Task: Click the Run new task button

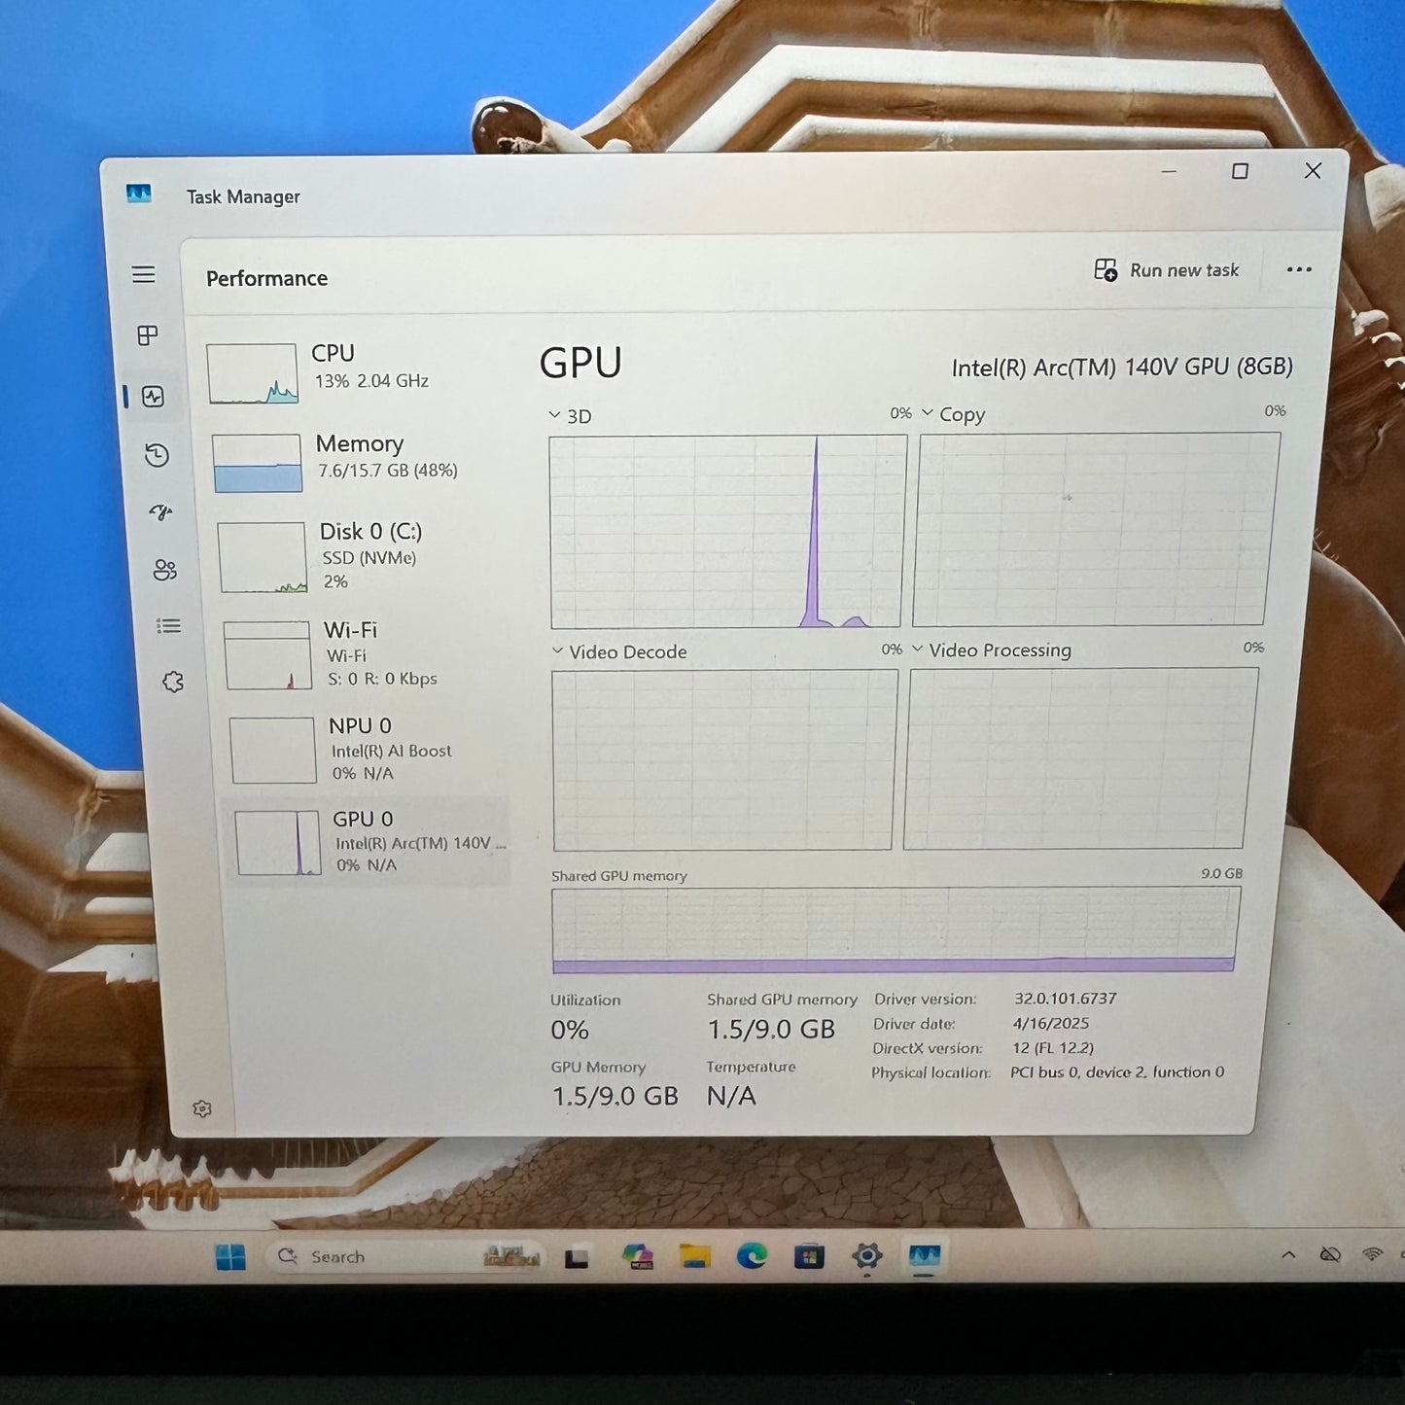Action: [1167, 270]
